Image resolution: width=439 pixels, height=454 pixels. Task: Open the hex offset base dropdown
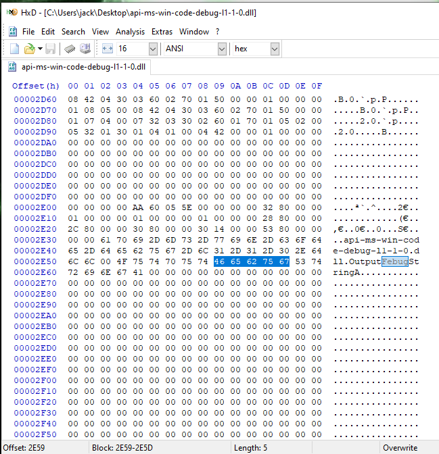(275, 49)
